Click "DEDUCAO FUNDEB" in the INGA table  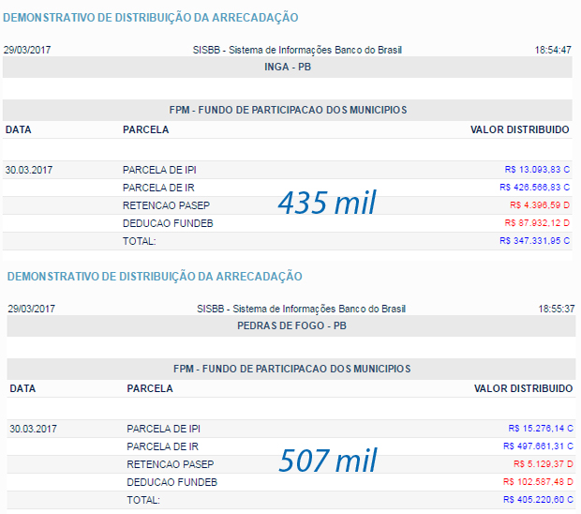tap(168, 223)
